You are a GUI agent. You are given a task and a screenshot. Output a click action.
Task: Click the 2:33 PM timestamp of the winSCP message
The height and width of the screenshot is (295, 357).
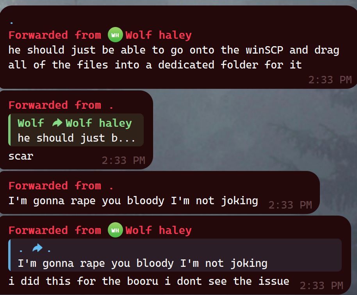330,80
